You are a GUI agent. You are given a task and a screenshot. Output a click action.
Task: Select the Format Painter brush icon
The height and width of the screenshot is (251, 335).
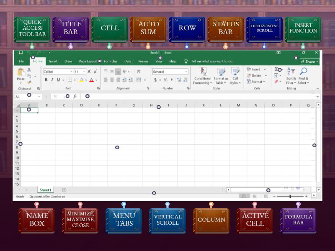coord(29,82)
